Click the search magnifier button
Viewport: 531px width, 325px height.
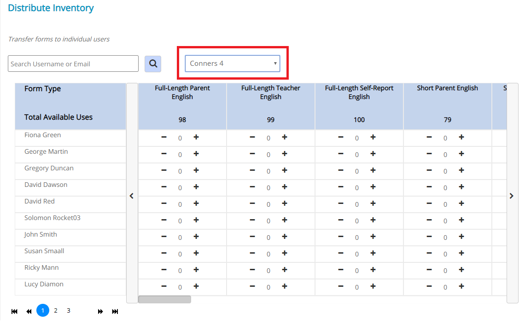pos(153,64)
